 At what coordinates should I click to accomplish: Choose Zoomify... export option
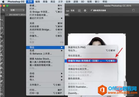click(91, 93)
